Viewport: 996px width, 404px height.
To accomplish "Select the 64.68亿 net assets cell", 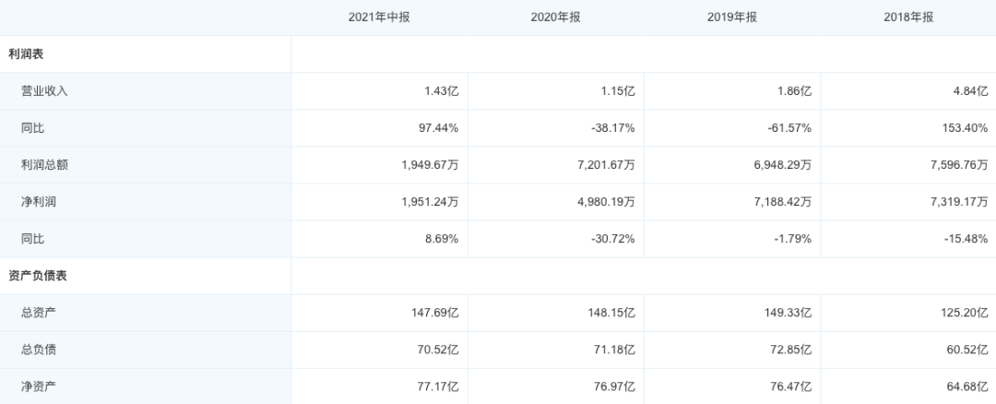I will point(963,386).
